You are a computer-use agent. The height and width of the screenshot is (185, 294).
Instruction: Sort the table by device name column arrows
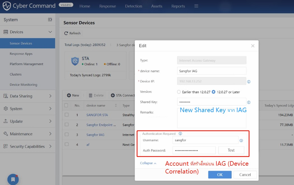pos(116,105)
